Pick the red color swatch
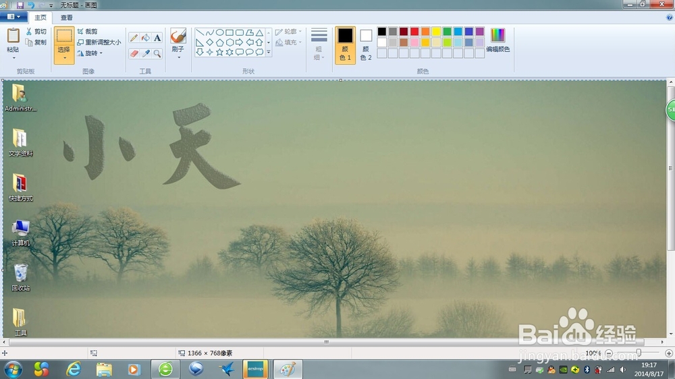The height and width of the screenshot is (379, 675). tap(414, 32)
